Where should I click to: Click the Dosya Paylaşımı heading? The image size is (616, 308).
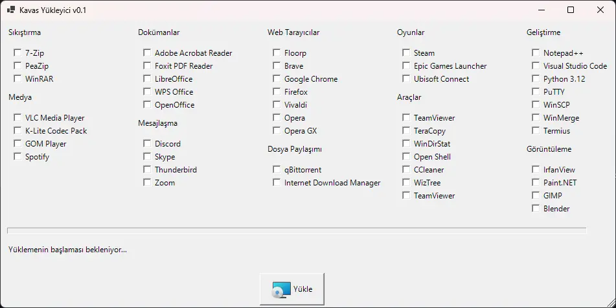pos(295,150)
